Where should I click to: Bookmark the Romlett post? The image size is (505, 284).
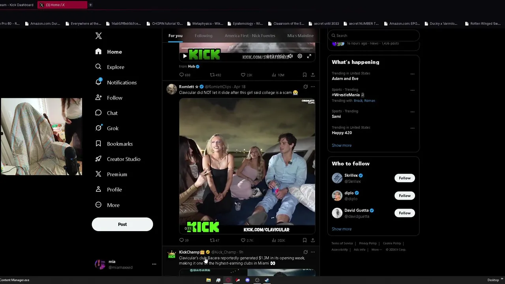click(x=305, y=240)
